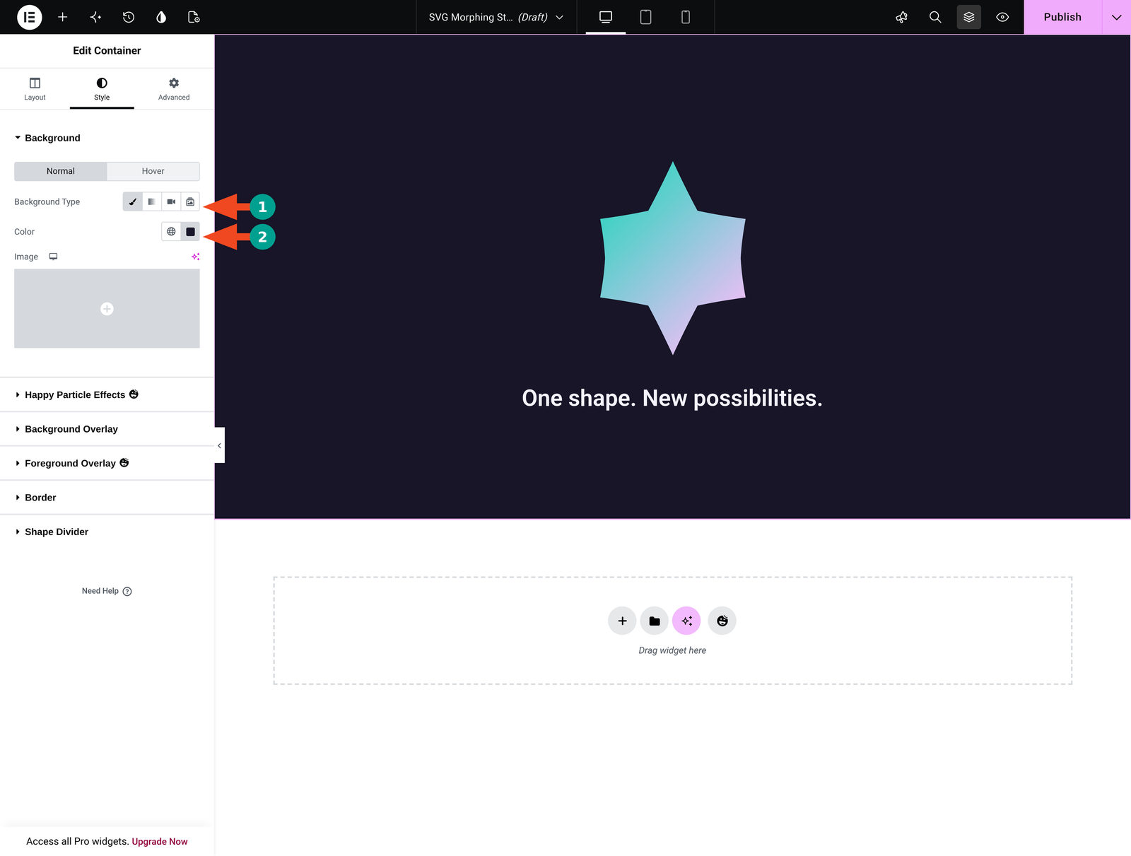Switch to Tablet responsive view
This screenshot has height=856, width=1131.
coord(645,17)
